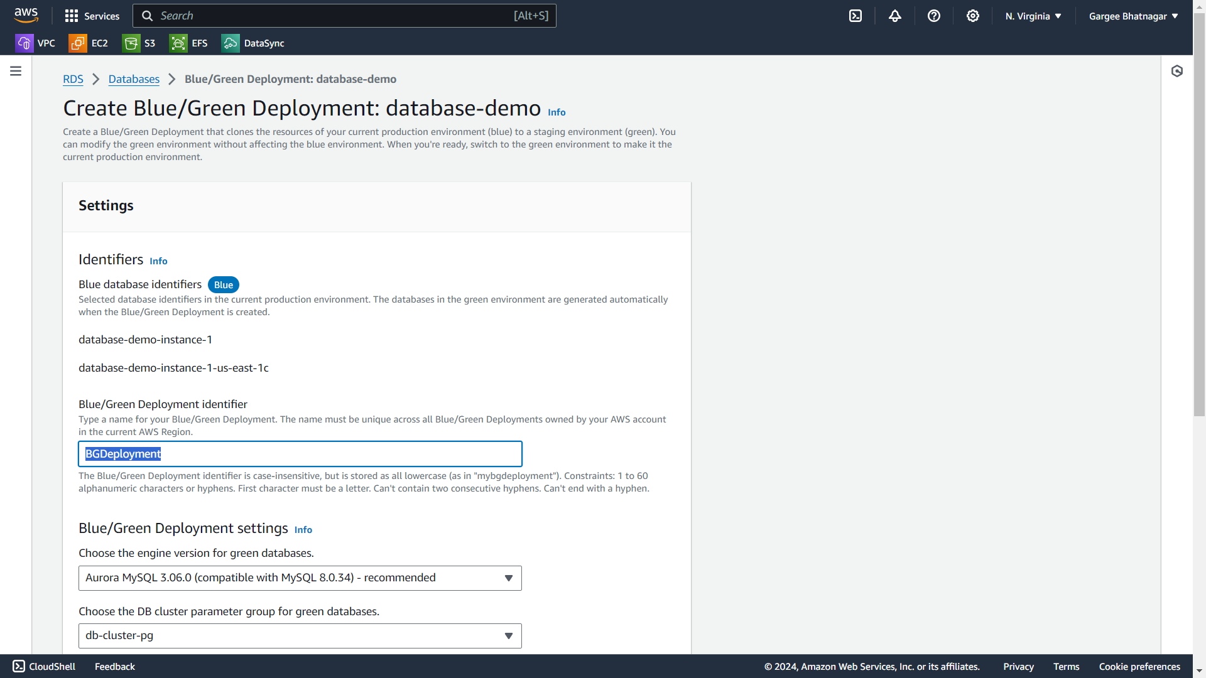The height and width of the screenshot is (678, 1206).
Task: Expand the N. Virginia region dropdown
Action: click(x=1033, y=16)
